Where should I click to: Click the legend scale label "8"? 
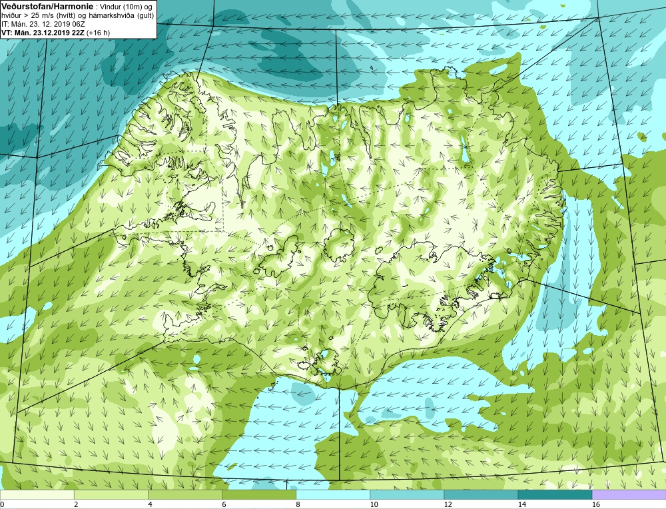pos(298,504)
